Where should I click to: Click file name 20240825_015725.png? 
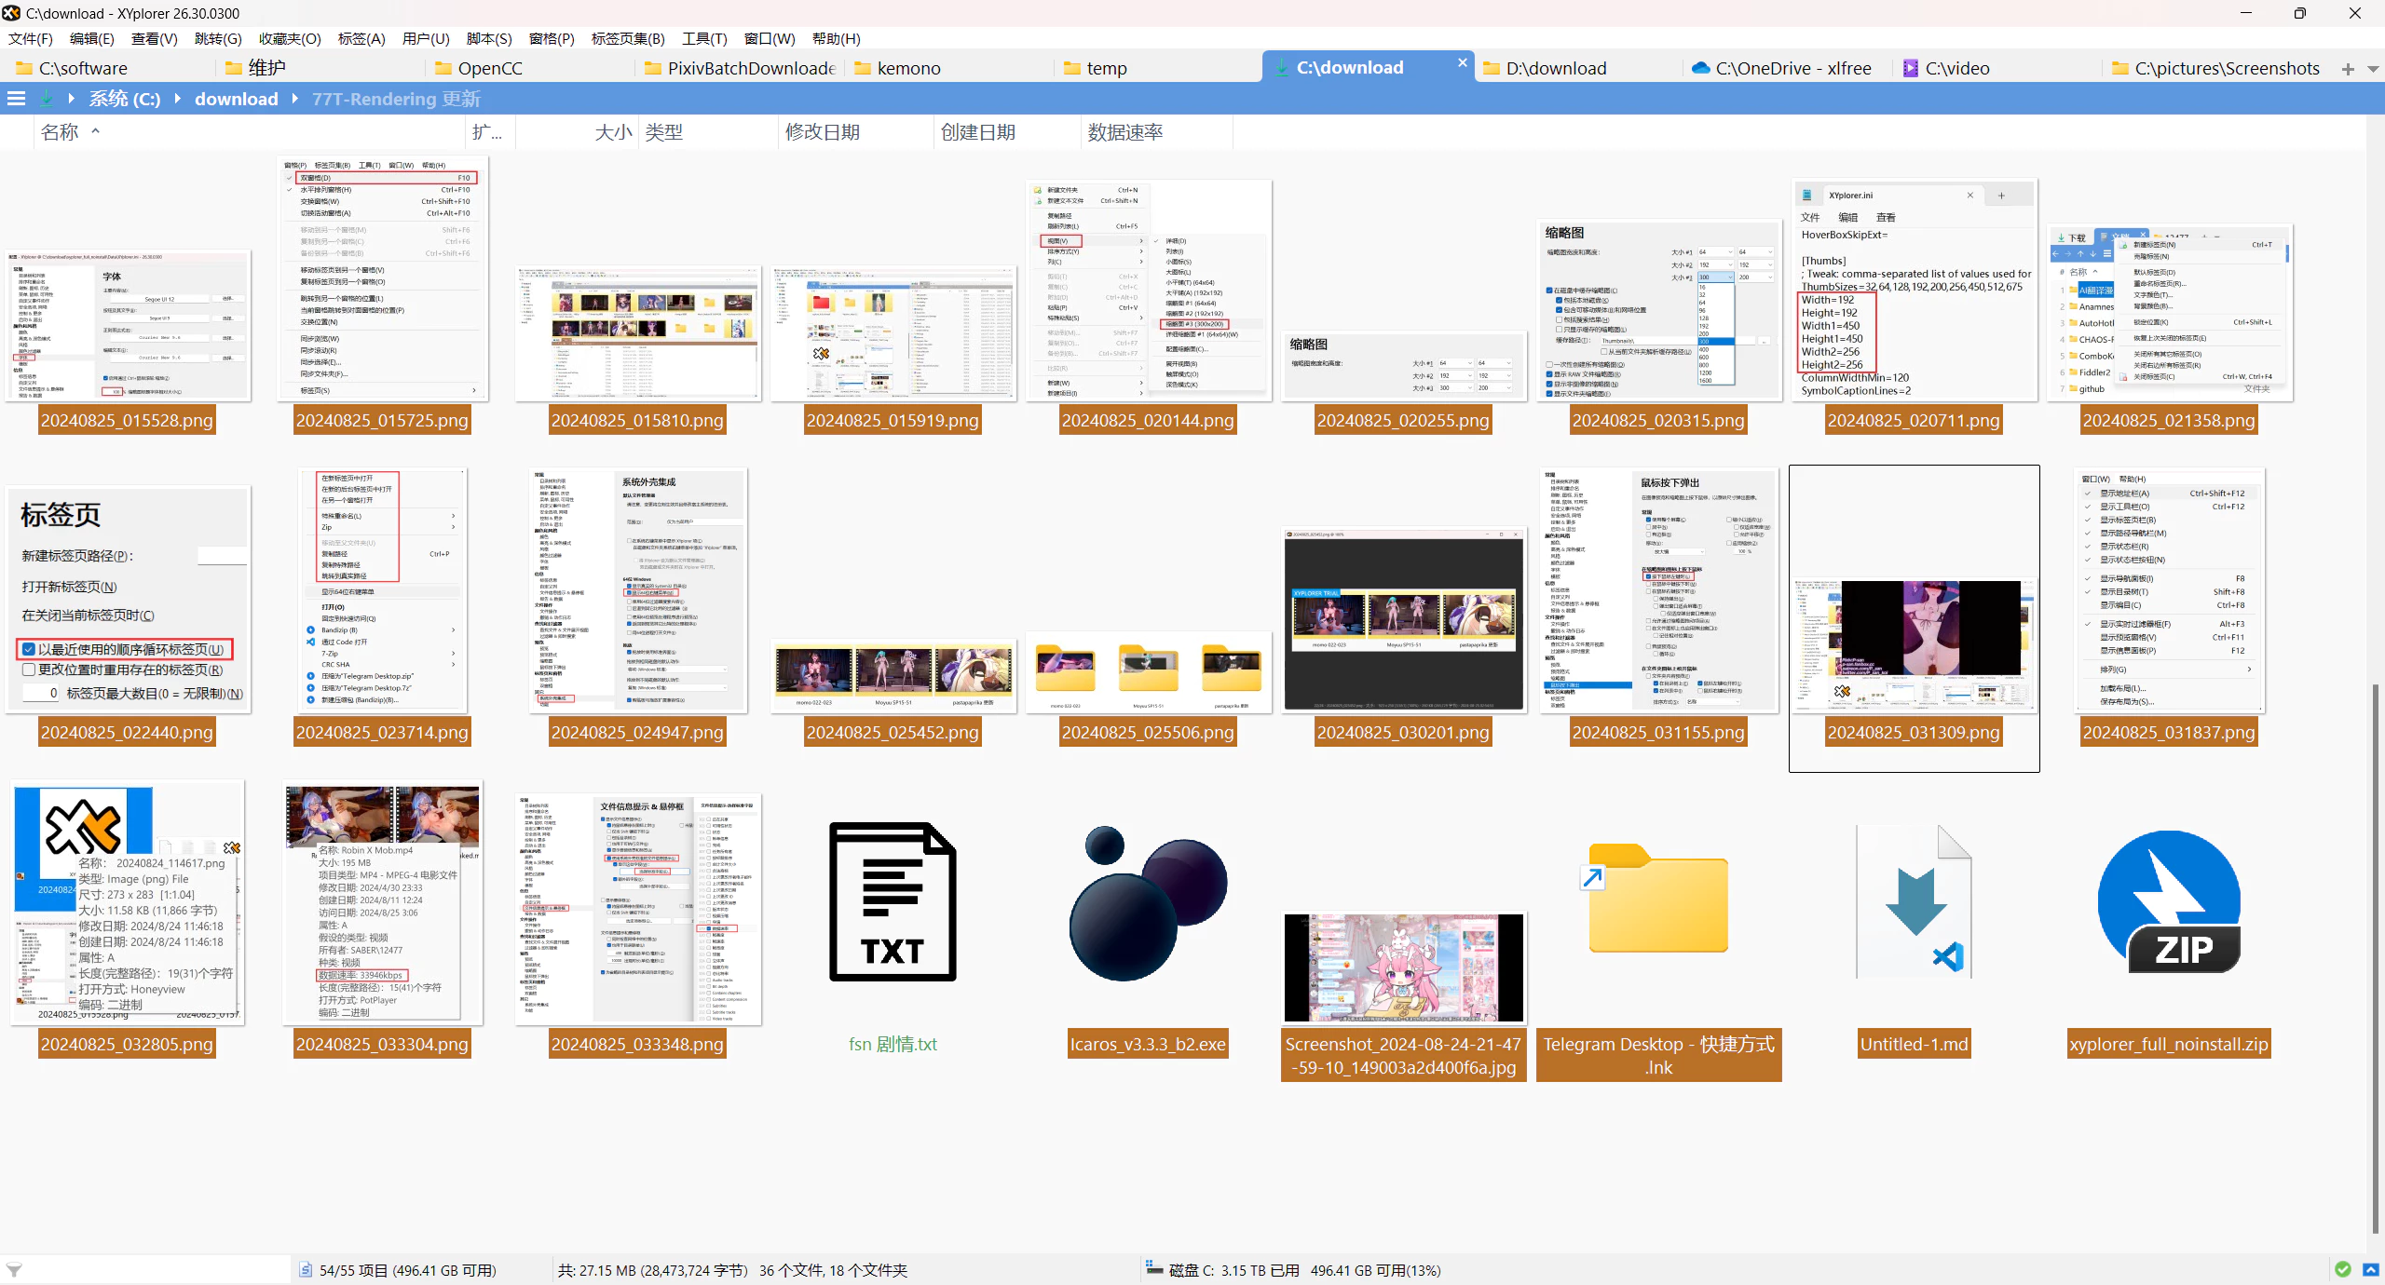coord(382,420)
